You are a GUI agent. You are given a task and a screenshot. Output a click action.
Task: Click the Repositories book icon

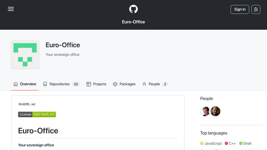tap(45, 84)
